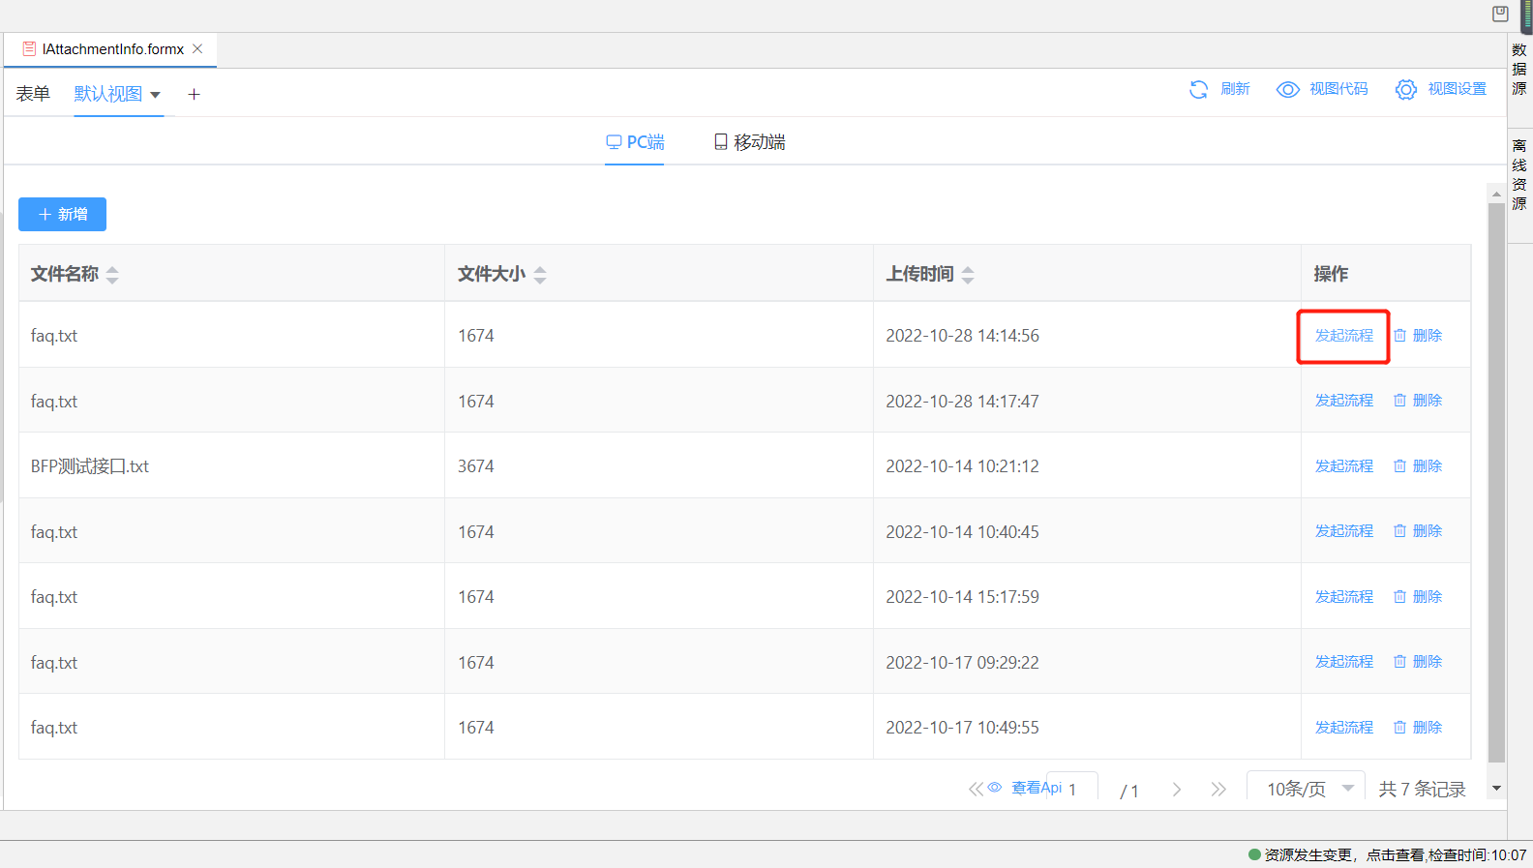Open view code via eye icon (视图代码)
Viewport: 1533px width, 868px height.
[1287, 89]
